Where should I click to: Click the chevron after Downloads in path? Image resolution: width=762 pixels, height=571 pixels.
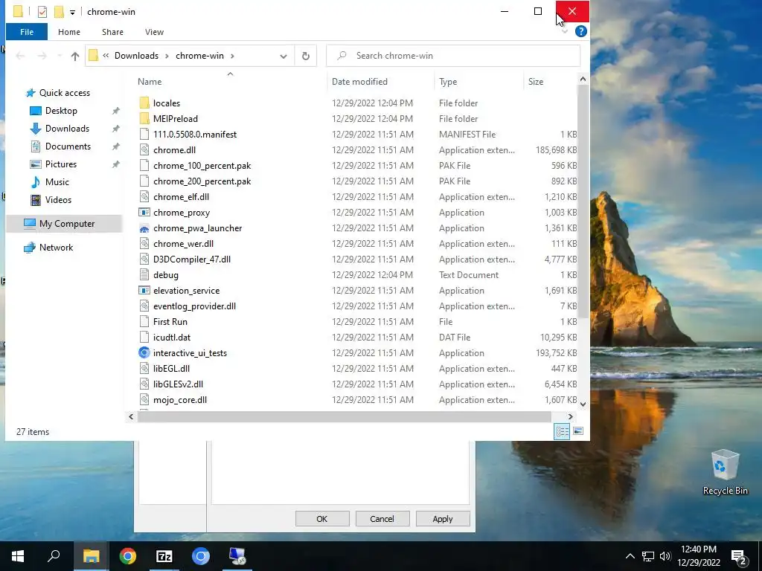(167, 56)
